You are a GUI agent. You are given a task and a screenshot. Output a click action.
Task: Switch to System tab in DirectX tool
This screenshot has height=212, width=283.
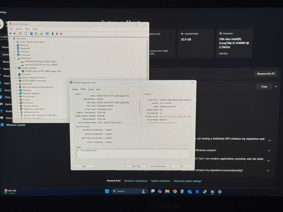coord(75,89)
